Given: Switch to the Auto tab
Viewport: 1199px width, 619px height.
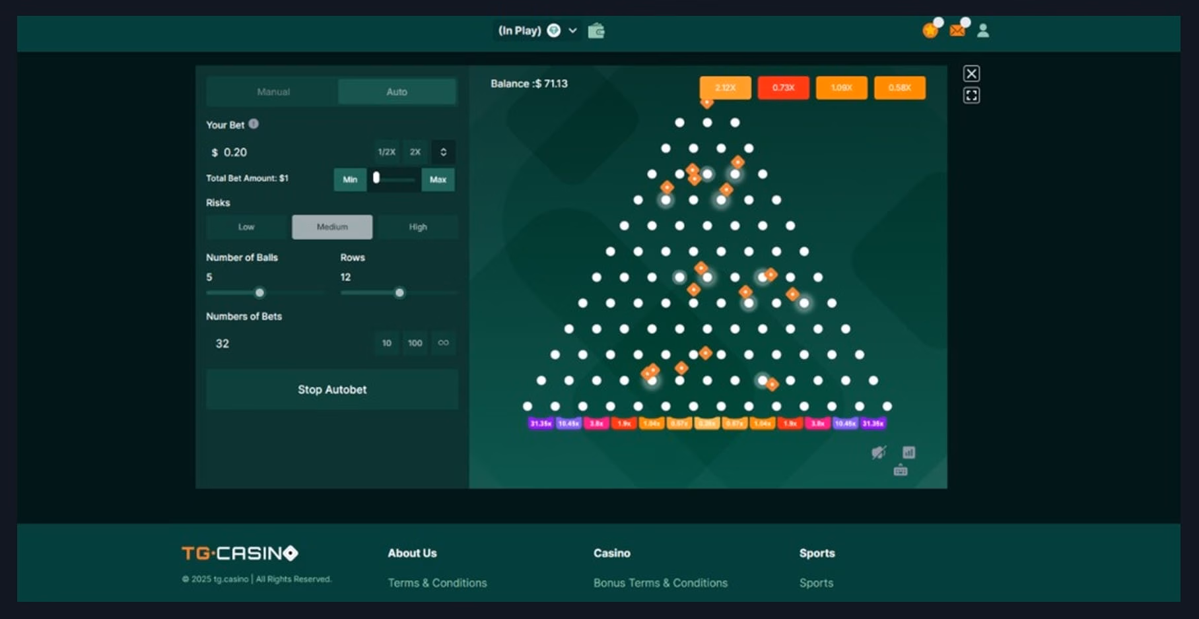Looking at the screenshot, I should click(397, 92).
